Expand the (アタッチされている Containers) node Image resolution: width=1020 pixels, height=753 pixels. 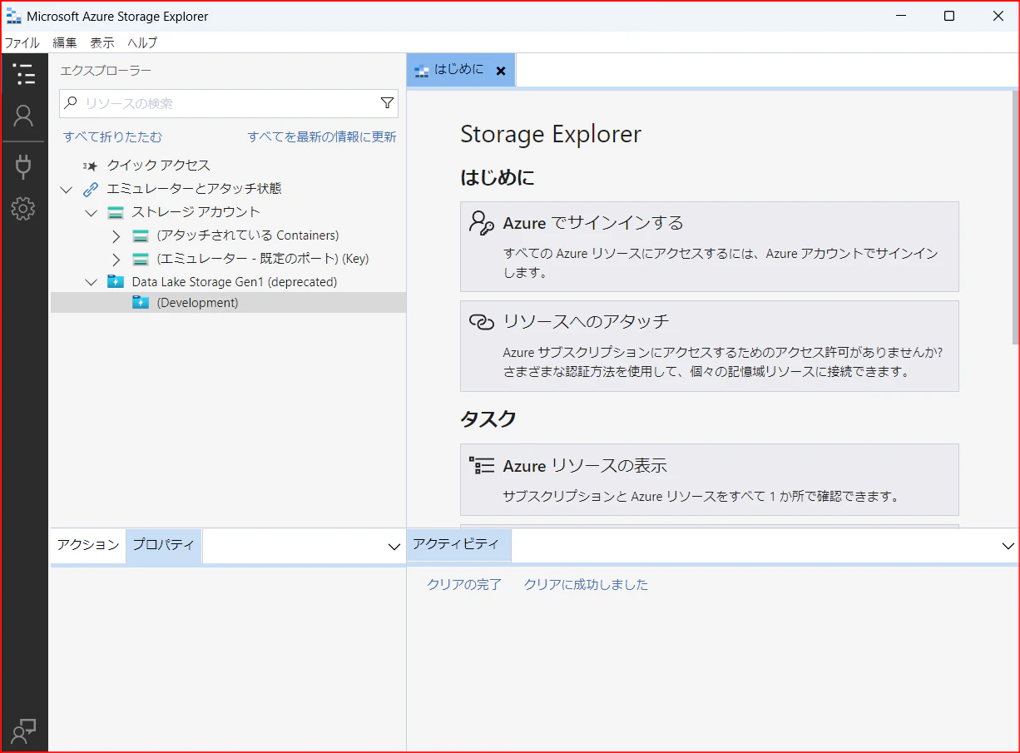click(116, 235)
